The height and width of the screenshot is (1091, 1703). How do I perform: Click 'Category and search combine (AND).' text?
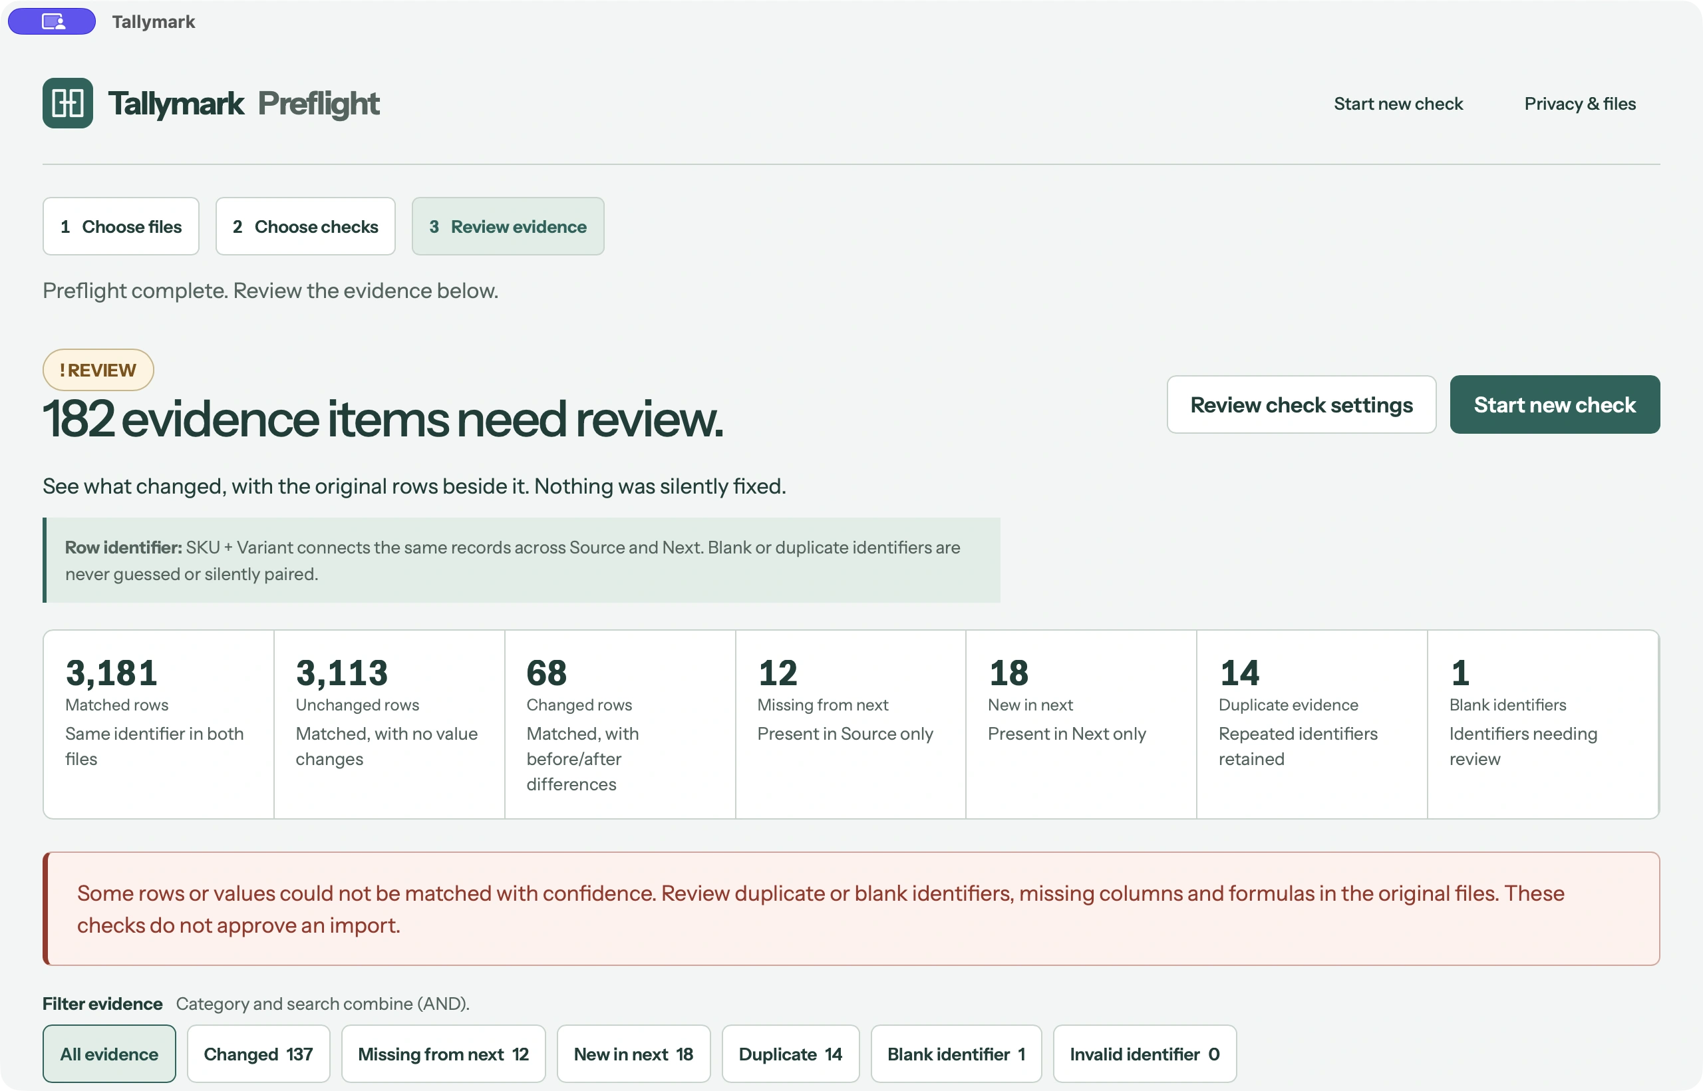click(323, 1004)
